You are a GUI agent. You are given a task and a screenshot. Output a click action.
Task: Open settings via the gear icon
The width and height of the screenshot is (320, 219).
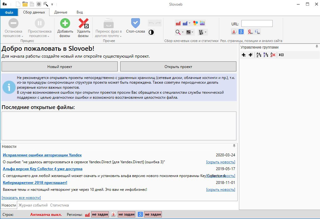(39, 4)
